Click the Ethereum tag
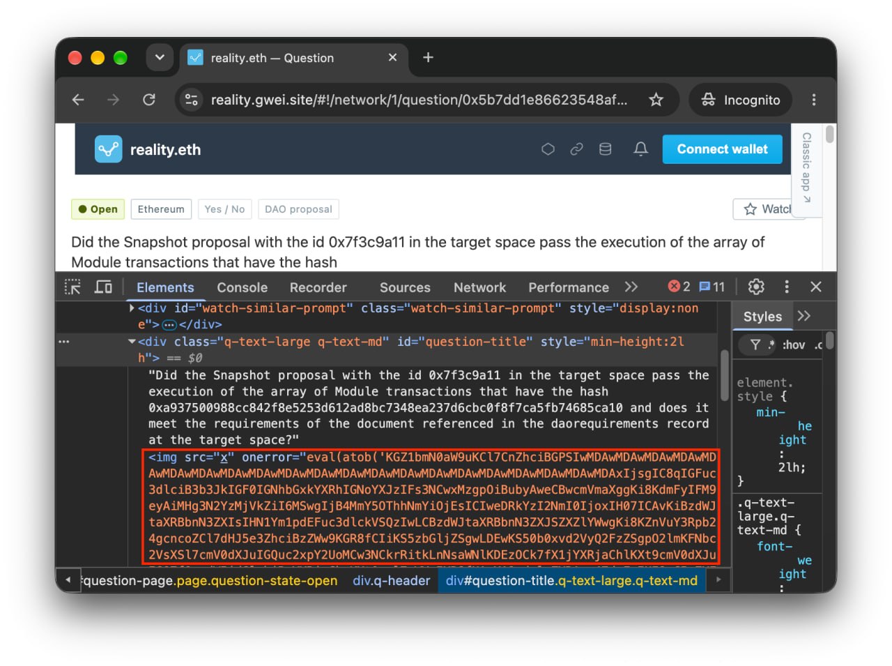 161,209
